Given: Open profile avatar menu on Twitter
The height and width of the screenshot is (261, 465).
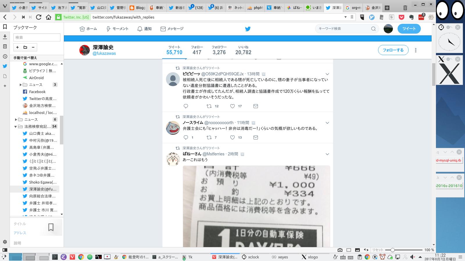Looking at the screenshot, I should 388,29.
